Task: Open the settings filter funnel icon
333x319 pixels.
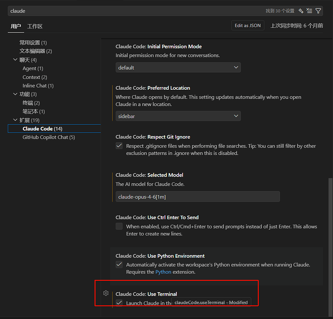Action: coord(318,11)
